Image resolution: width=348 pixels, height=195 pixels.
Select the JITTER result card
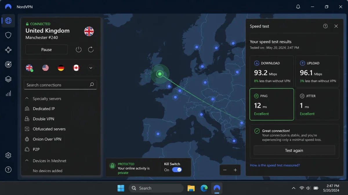pyautogui.click(x=317, y=104)
